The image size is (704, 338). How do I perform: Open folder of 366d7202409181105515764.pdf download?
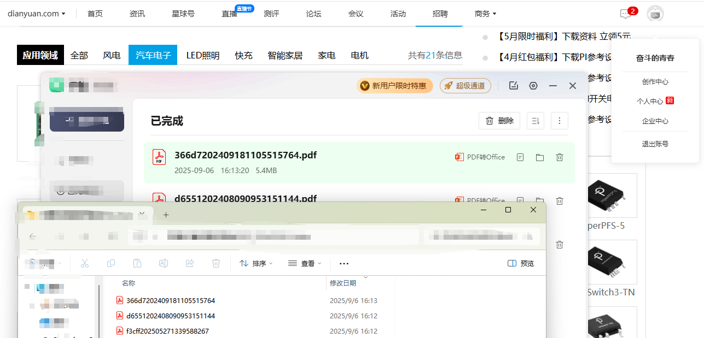[x=540, y=157]
